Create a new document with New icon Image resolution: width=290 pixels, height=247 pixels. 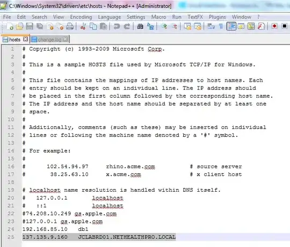coord(10,26)
